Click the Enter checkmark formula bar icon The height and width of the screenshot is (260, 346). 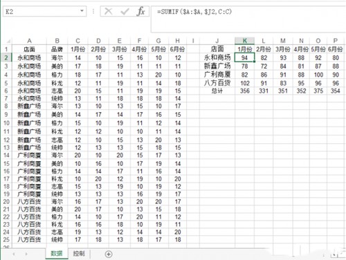[x=125, y=11]
